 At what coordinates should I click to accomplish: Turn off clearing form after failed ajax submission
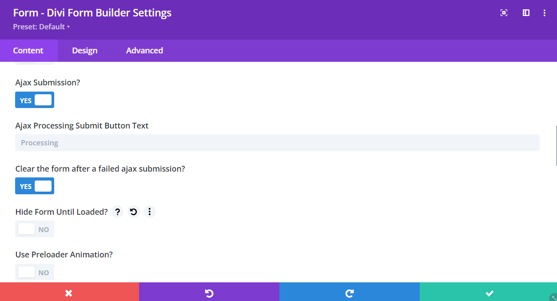(x=35, y=186)
